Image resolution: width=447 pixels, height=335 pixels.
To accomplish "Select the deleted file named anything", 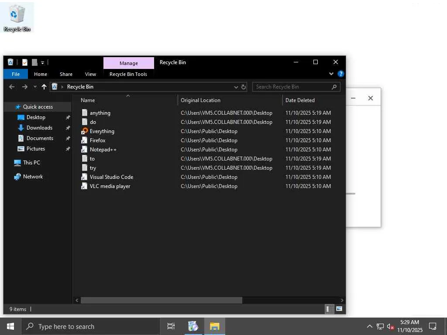I will pos(100,113).
